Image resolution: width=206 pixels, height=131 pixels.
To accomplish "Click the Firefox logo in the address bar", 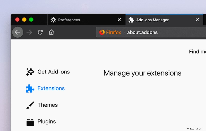I will coord(102,32).
